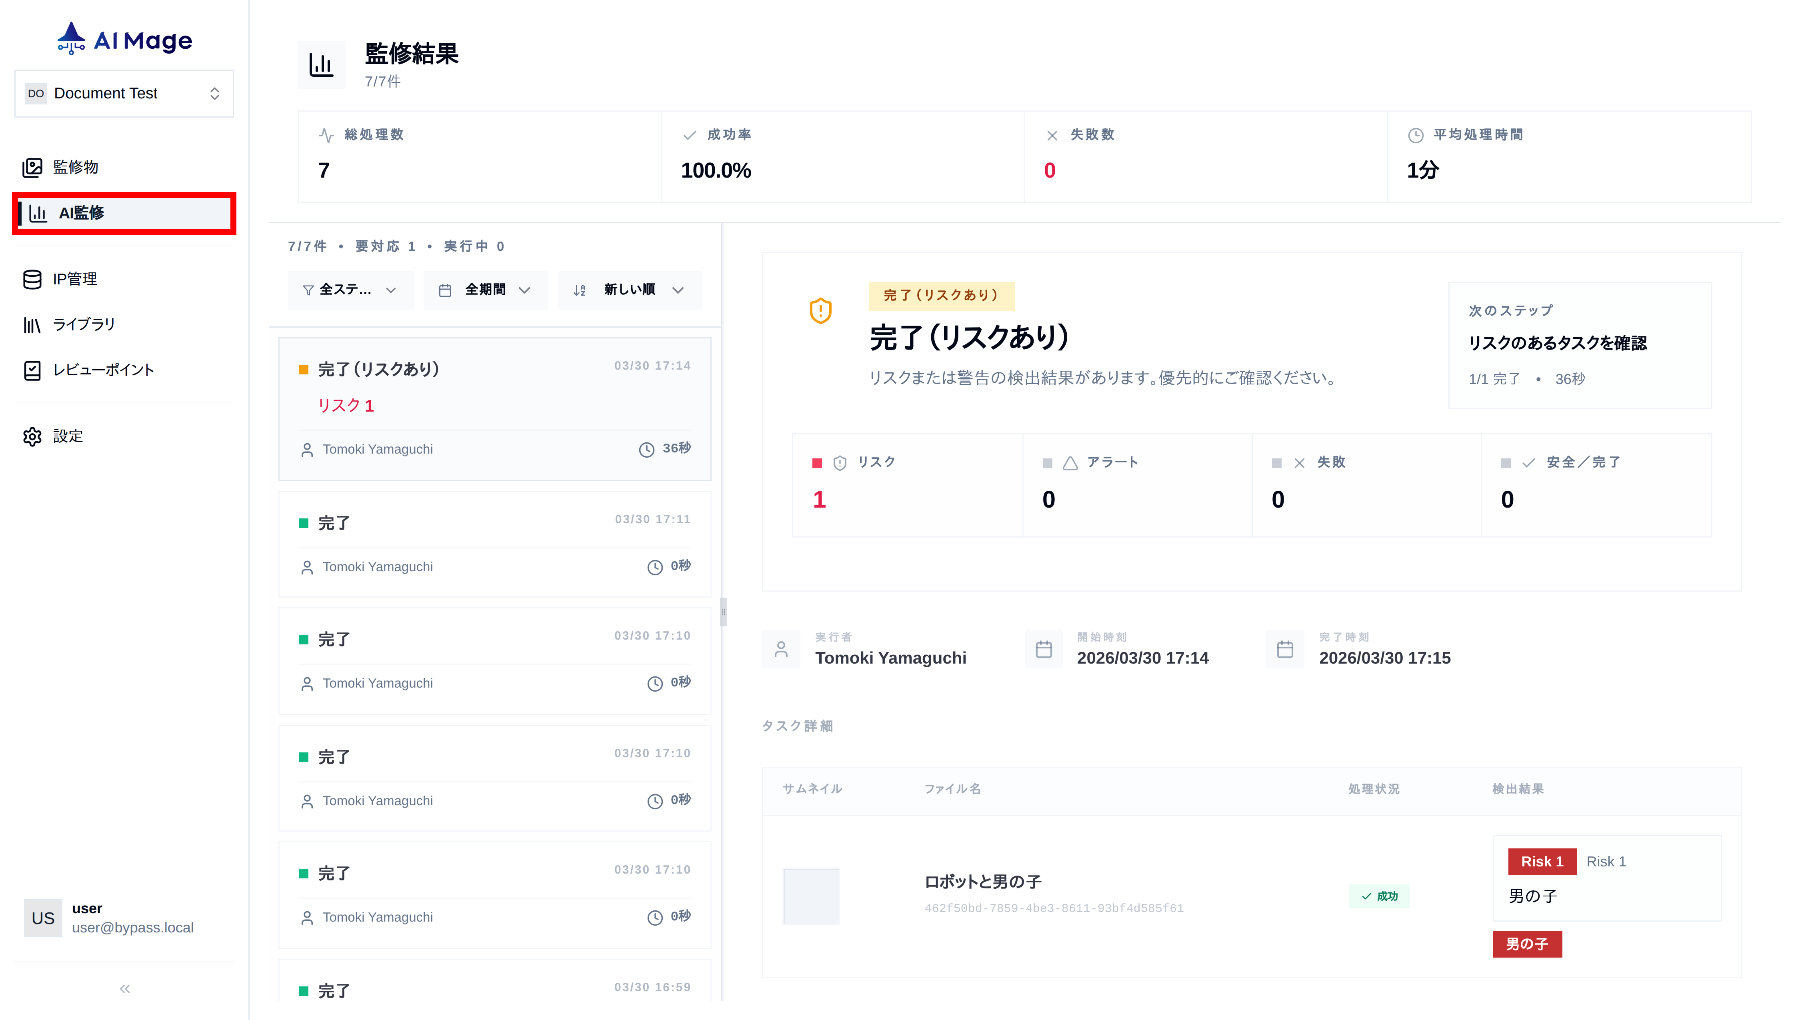Click the IP管理 database icon
The image size is (1800, 1020).
click(x=32, y=280)
